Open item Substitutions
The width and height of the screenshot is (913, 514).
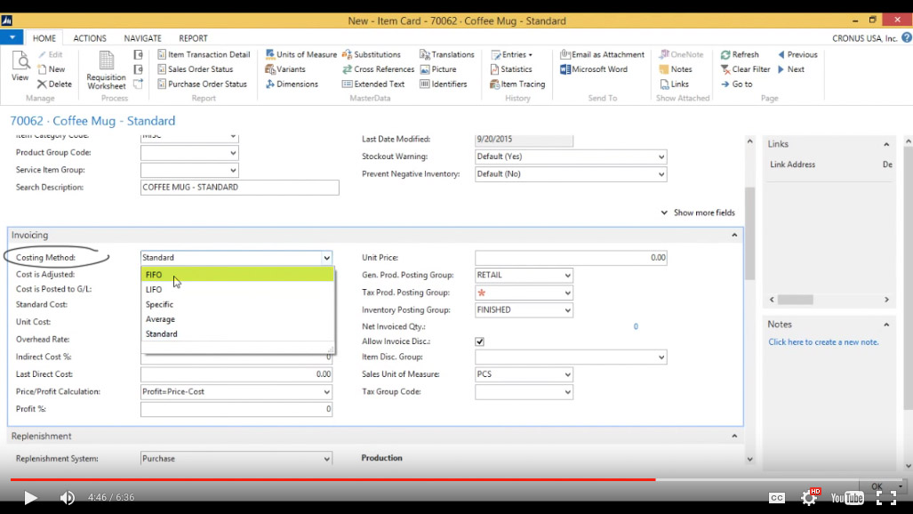pos(372,55)
